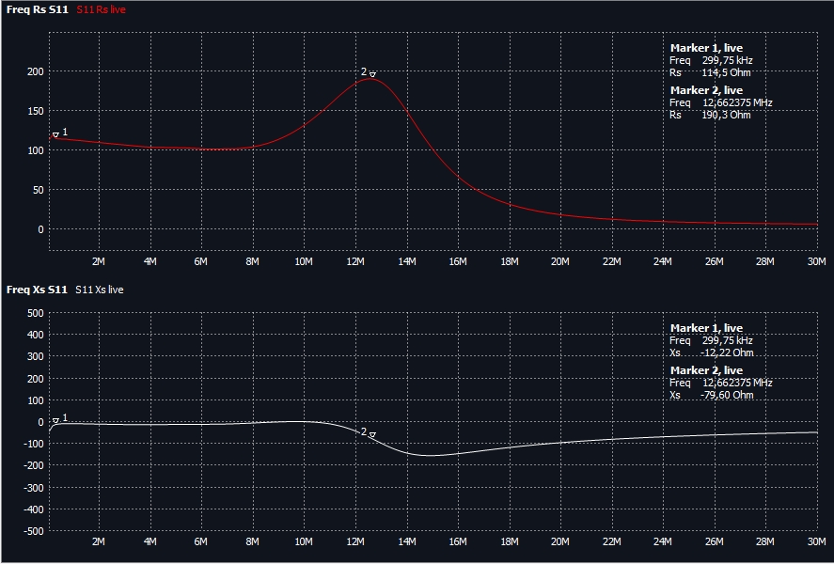Select the 'Freq Xs S11' chart title
Screen dimensions: 834x564
point(37,290)
